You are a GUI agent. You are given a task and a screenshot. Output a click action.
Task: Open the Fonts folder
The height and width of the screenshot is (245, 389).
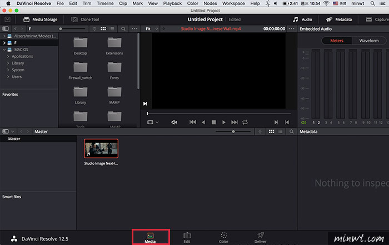(x=114, y=71)
